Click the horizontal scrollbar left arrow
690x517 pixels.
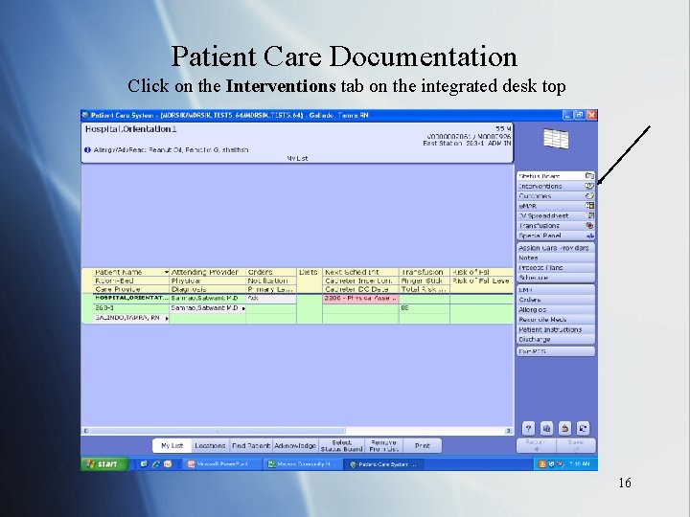(x=86, y=431)
